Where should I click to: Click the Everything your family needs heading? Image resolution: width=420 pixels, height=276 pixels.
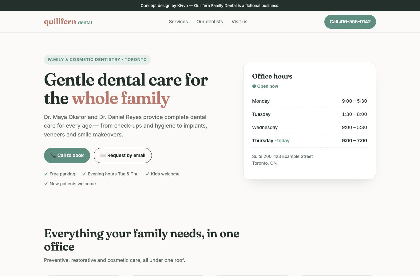pyautogui.click(x=142, y=240)
